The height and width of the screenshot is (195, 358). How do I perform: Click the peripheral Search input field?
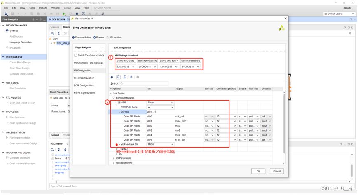[x=144, y=83]
